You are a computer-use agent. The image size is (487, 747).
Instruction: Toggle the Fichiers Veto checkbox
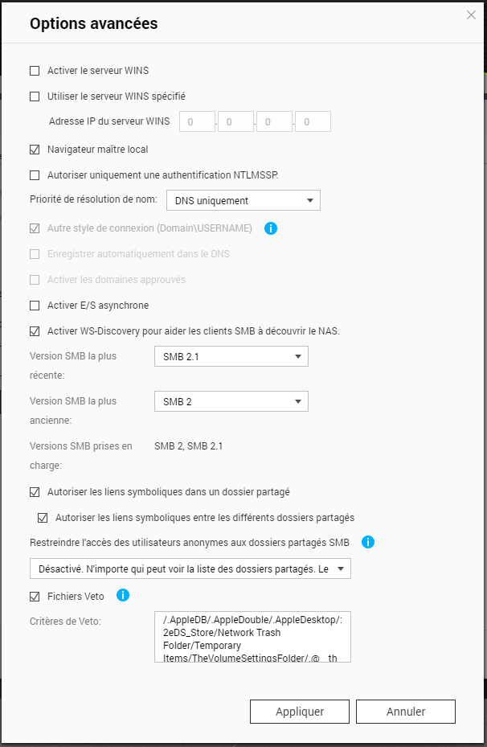pyautogui.click(x=35, y=597)
